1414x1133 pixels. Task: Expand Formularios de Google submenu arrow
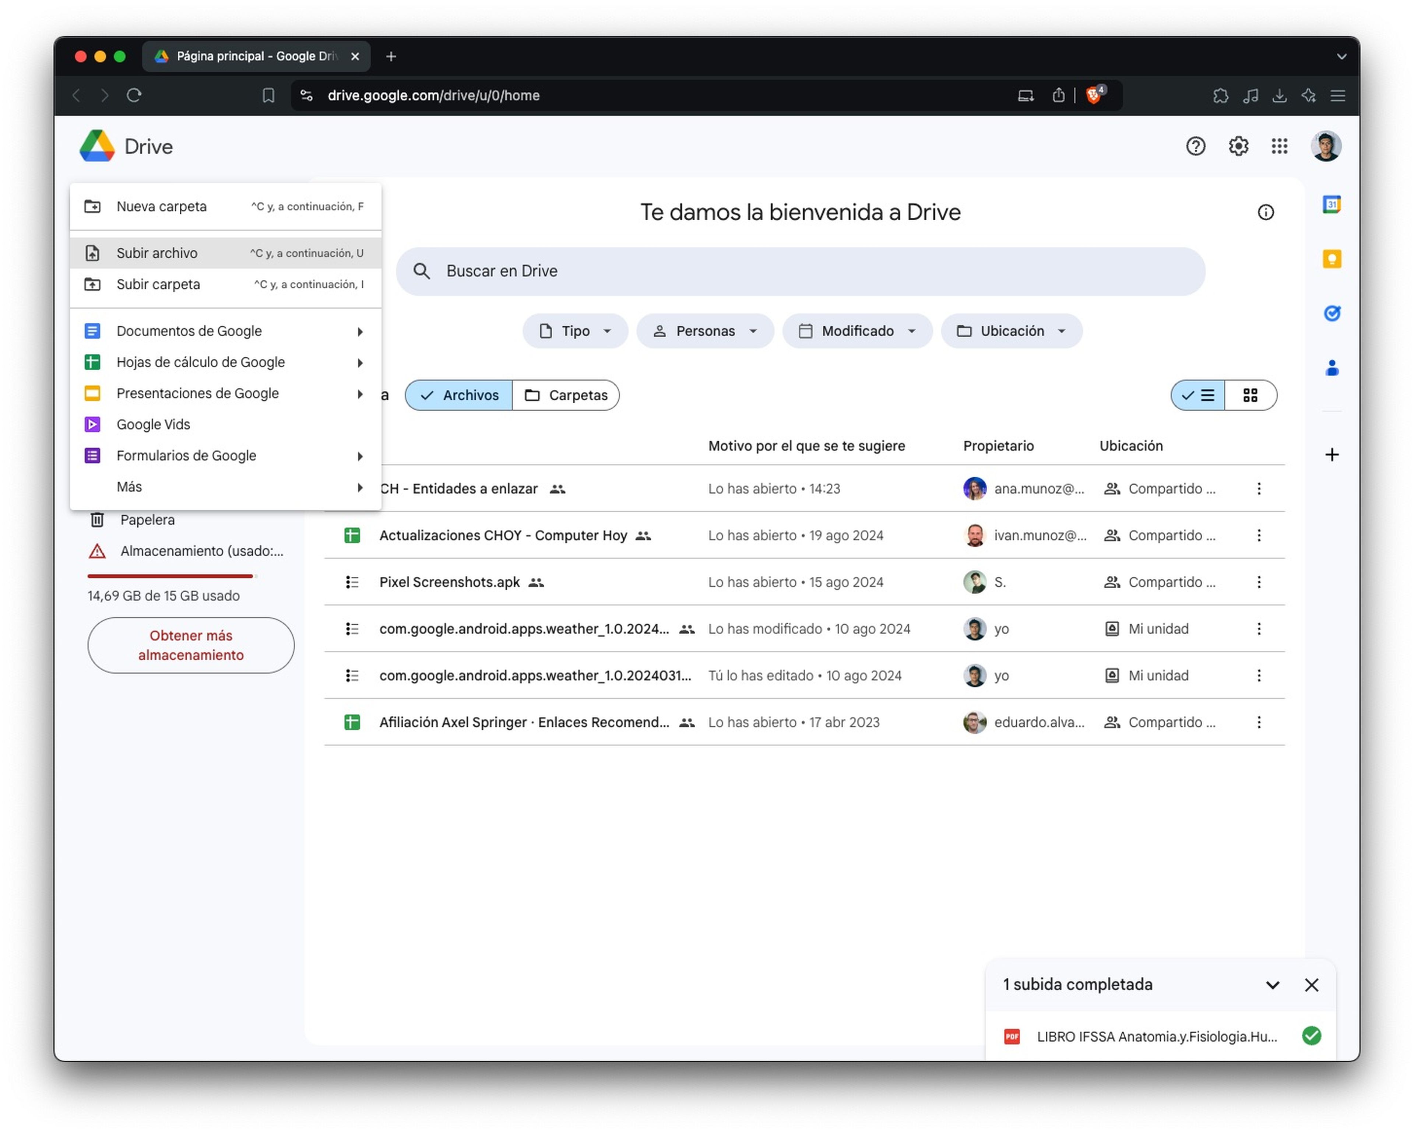pos(360,456)
